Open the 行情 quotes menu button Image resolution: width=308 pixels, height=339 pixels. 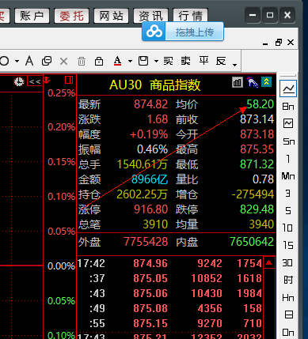click(190, 15)
